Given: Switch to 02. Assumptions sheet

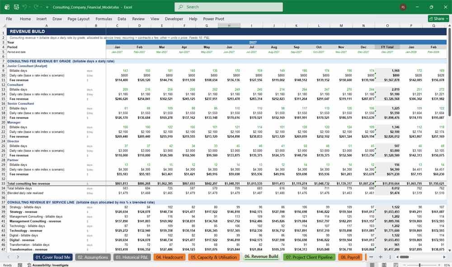Looking at the screenshot, I should 93,257.
